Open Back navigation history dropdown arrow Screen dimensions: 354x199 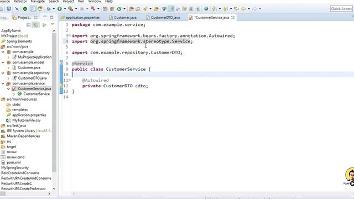pos(249,9)
